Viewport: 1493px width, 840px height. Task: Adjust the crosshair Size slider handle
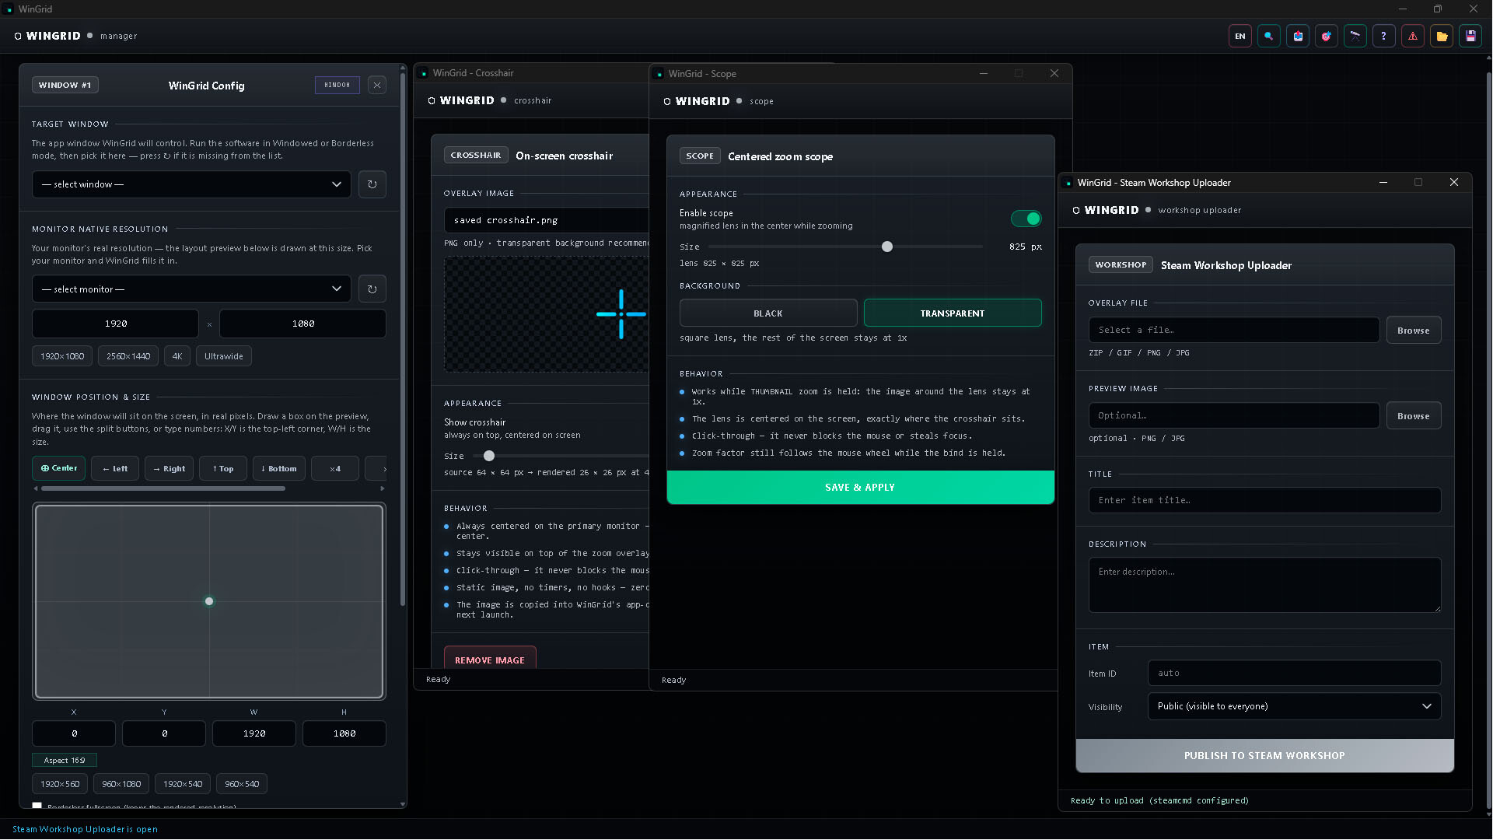tap(489, 456)
